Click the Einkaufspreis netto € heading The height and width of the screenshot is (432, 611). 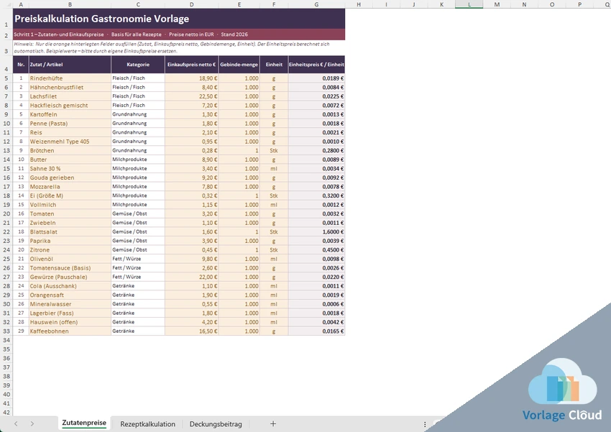pos(191,65)
